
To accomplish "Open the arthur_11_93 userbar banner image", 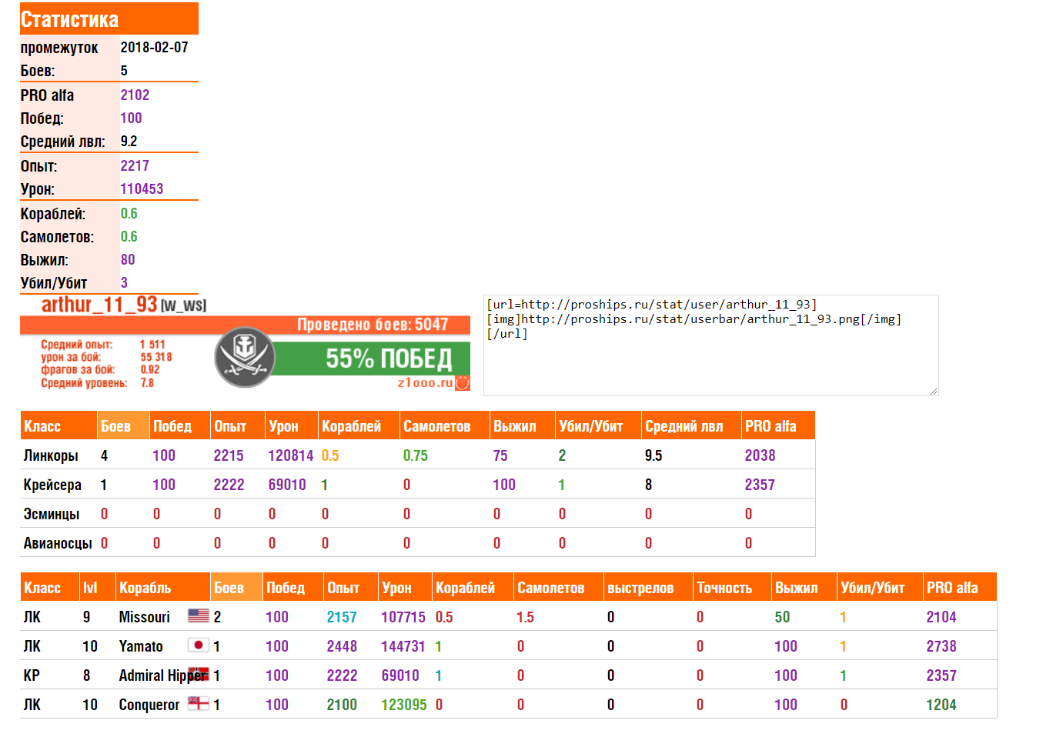I will point(245,344).
